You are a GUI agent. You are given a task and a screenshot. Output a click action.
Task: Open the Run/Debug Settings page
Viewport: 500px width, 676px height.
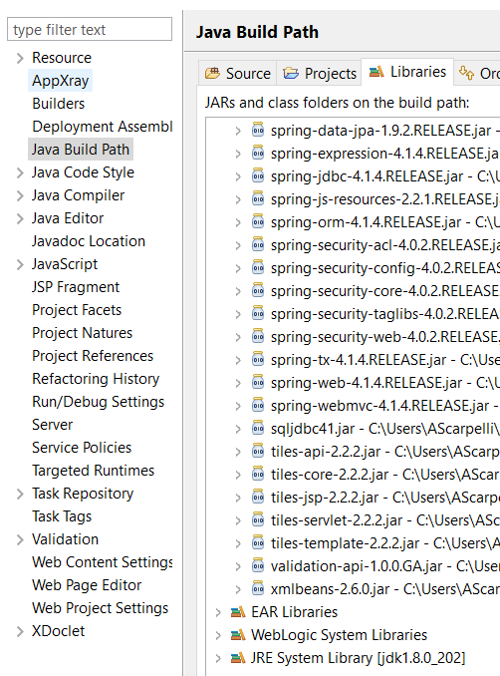pos(99,402)
